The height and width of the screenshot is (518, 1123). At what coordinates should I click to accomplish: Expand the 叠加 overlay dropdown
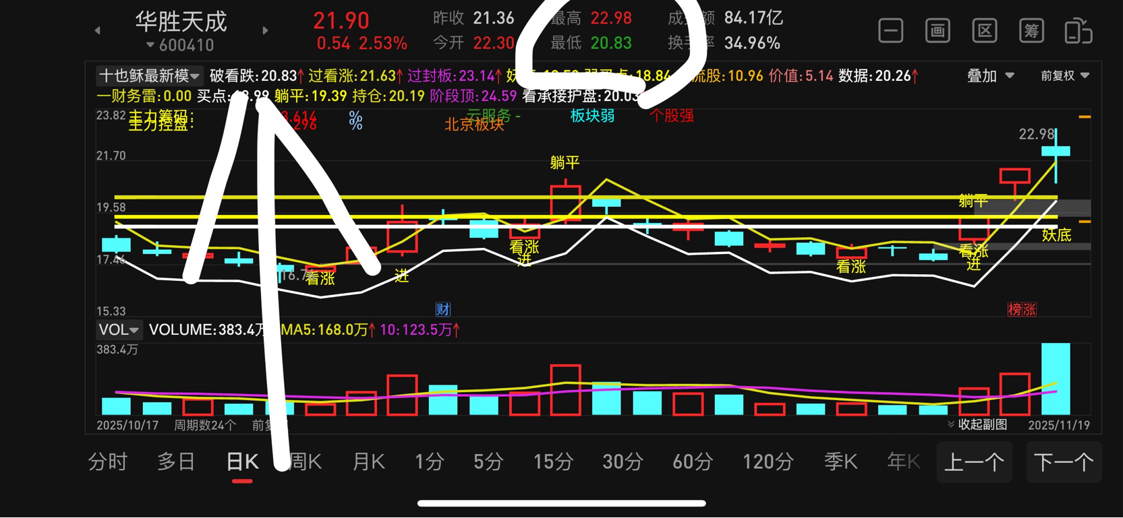tap(991, 75)
